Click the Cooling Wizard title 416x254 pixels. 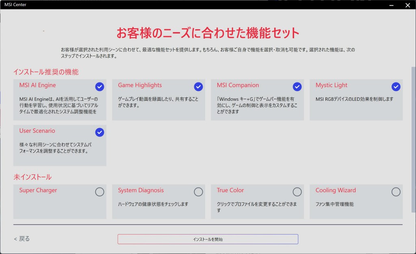click(x=336, y=190)
